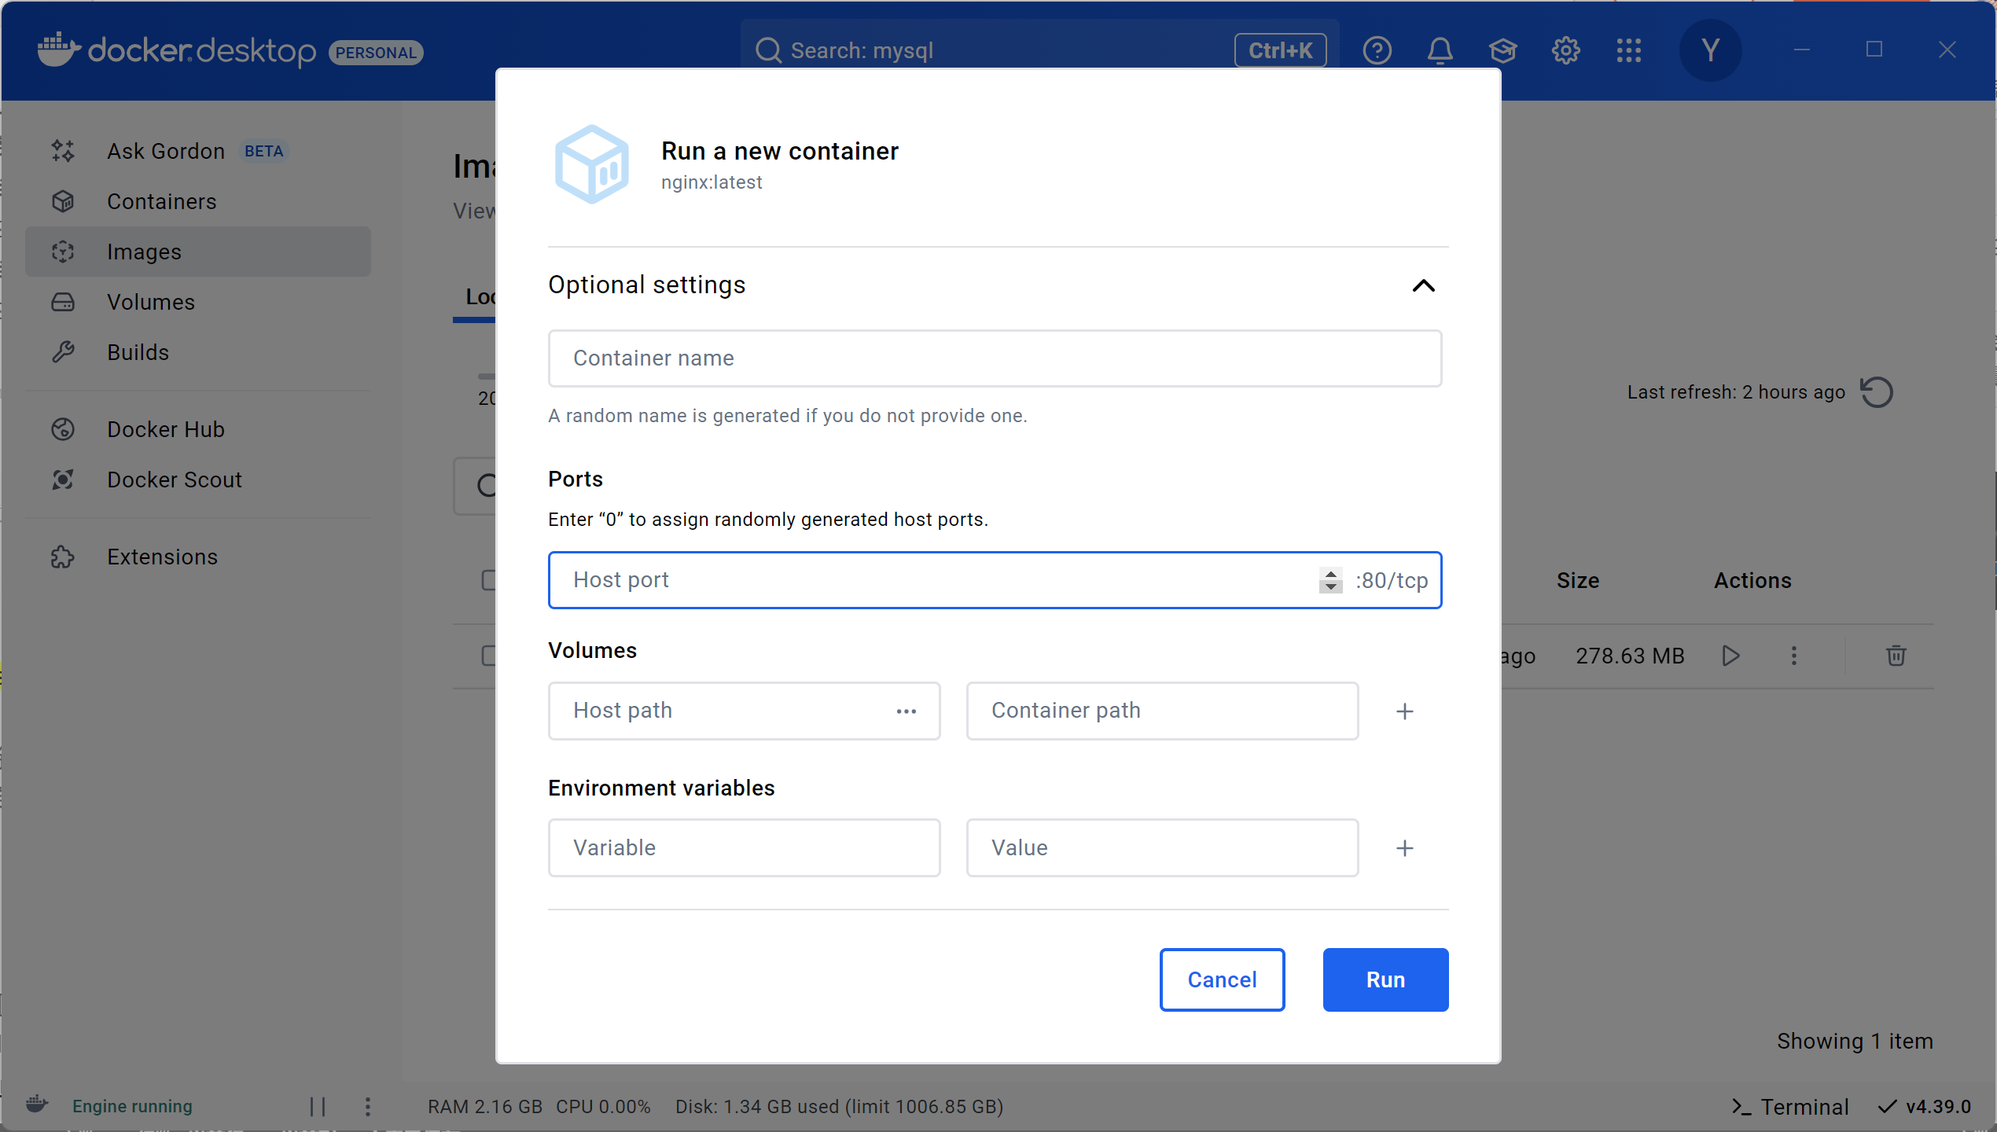Increase host port using stepper arrow

click(x=1330, y=574)
